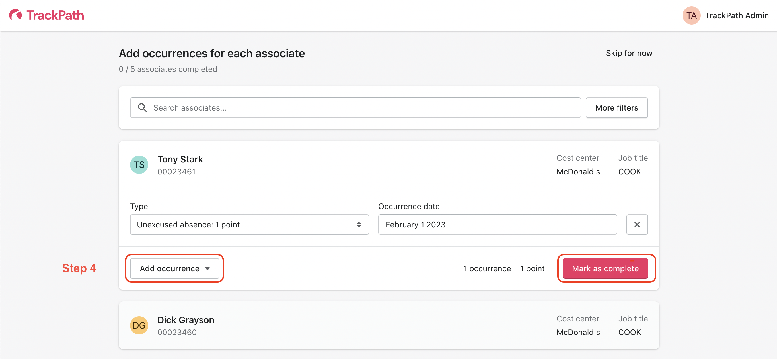Click Mark as complete button
The image size is (777, 359).
click(605, 268)
